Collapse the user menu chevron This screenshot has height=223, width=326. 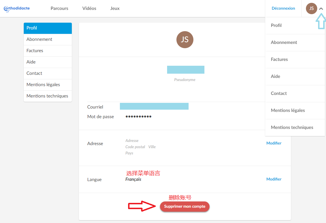[321, 9]
